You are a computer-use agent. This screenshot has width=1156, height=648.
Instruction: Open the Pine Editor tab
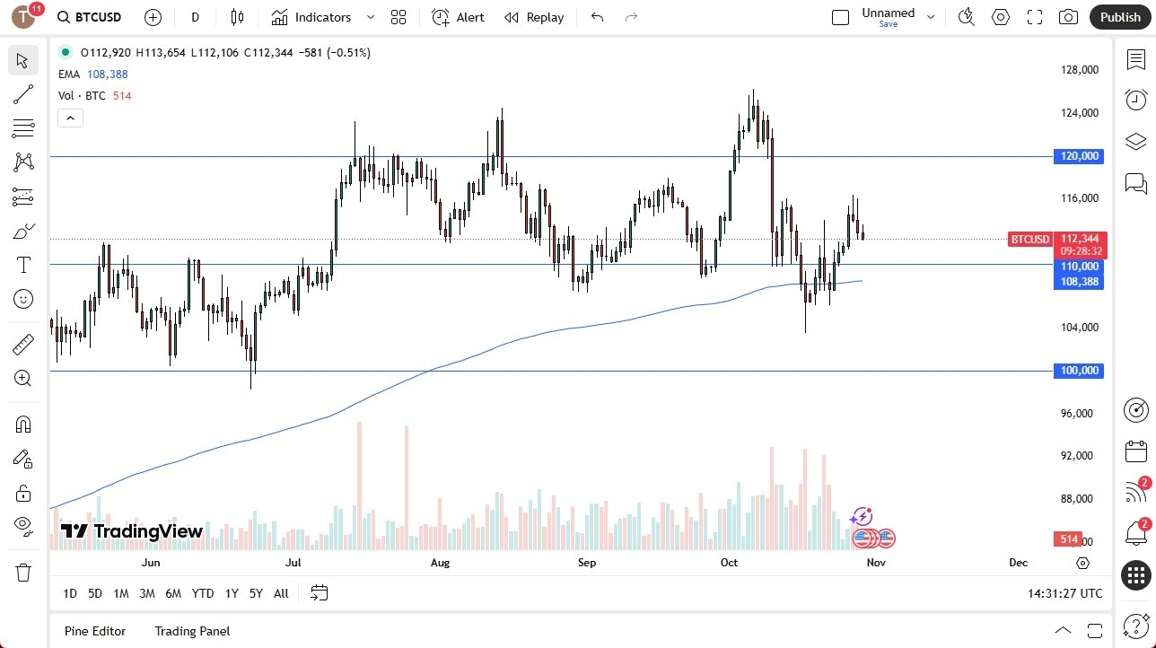94,631
